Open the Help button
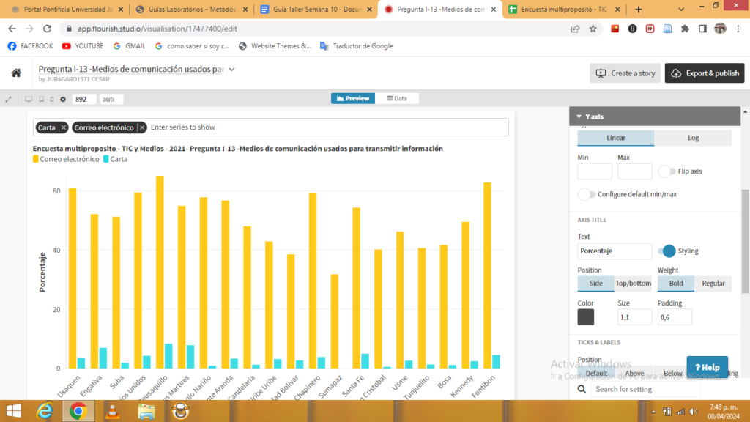 coord(707,367)
